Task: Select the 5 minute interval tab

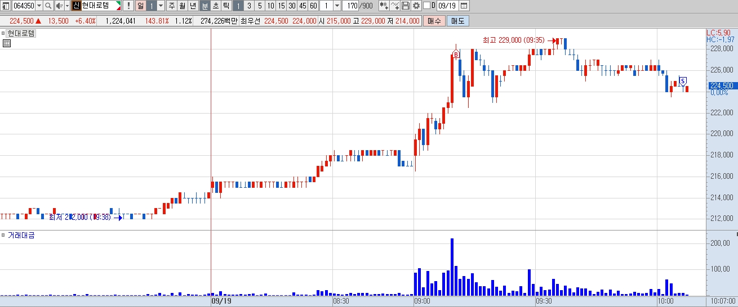Action: (260, 6)
